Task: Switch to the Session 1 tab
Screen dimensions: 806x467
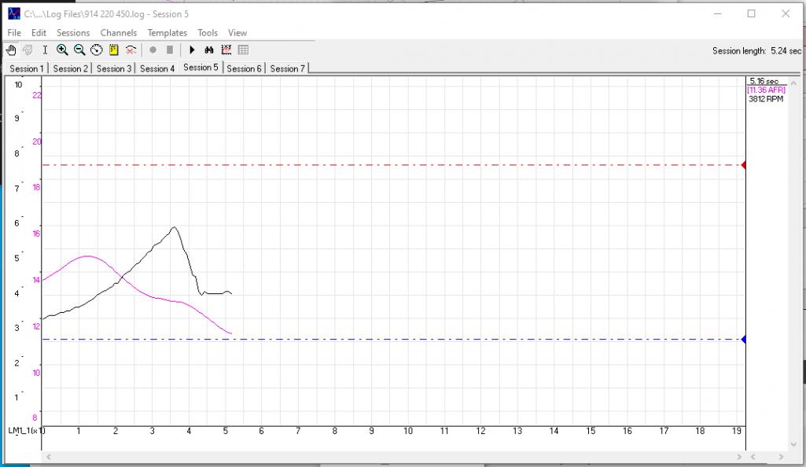Action: (27, 68)
